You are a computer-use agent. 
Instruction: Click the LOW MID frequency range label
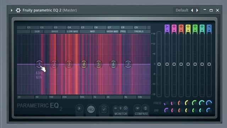[x=72, y=32]
